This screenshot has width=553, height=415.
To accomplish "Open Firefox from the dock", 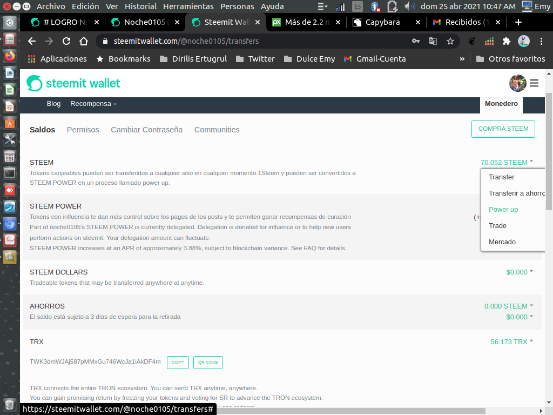I will [x=10, y=56].
